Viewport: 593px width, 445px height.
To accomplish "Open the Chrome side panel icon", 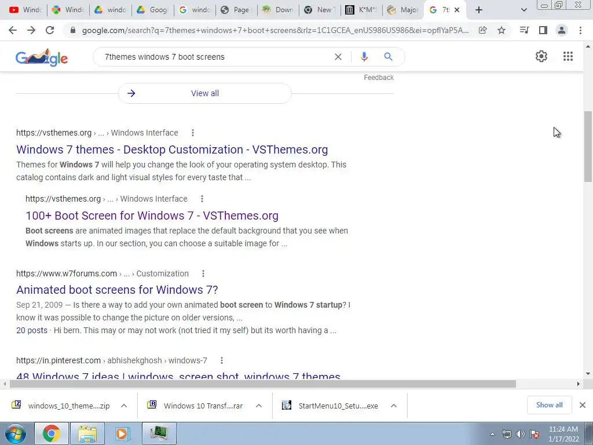I will pos(543,30).
